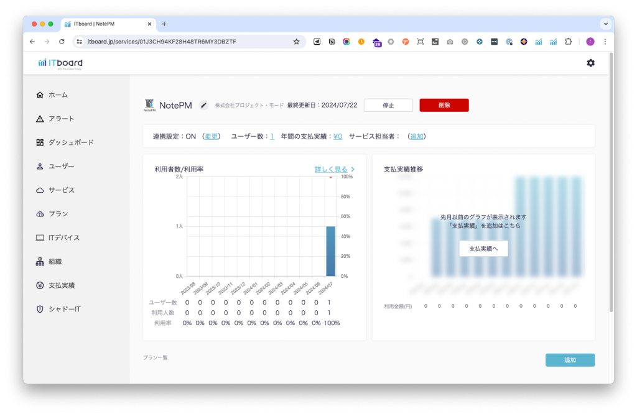The image size is (637, 414).
Task: Click the browser reload icon
Action: click(62, 42)
